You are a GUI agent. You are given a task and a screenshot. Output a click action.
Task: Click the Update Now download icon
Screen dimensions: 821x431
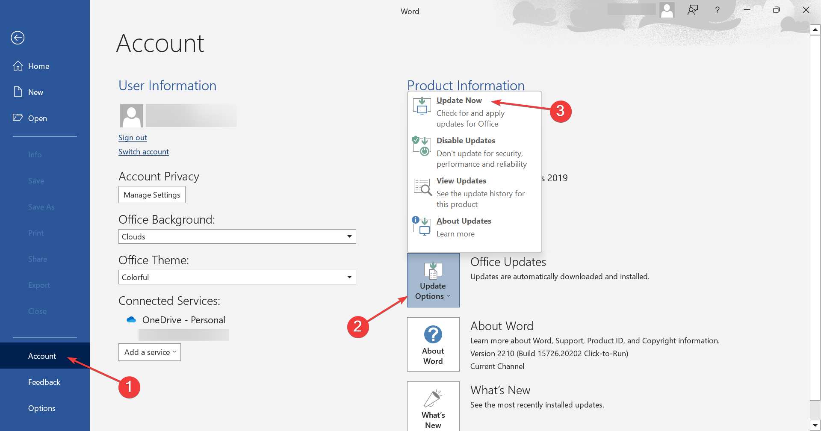pos(422,106)
